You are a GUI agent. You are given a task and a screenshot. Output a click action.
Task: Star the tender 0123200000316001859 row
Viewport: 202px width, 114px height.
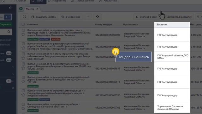point(23,68)
